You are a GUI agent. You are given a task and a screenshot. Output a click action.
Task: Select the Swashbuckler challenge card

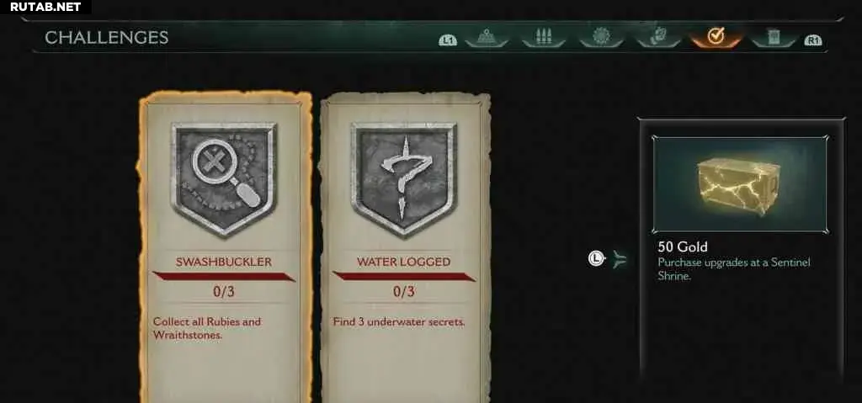pos(225,247)
